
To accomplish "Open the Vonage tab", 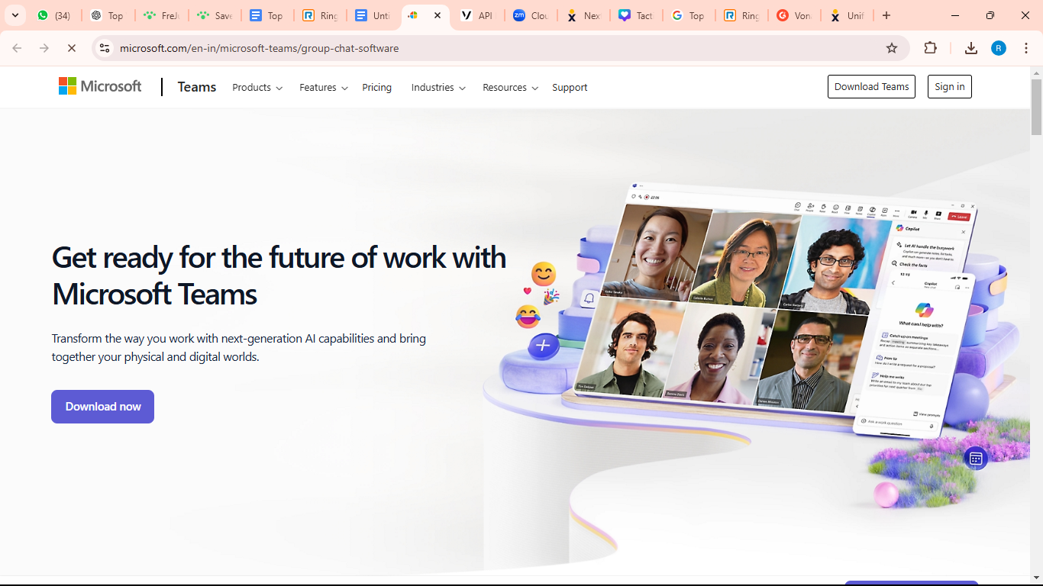I will click(x=794, y=14).
